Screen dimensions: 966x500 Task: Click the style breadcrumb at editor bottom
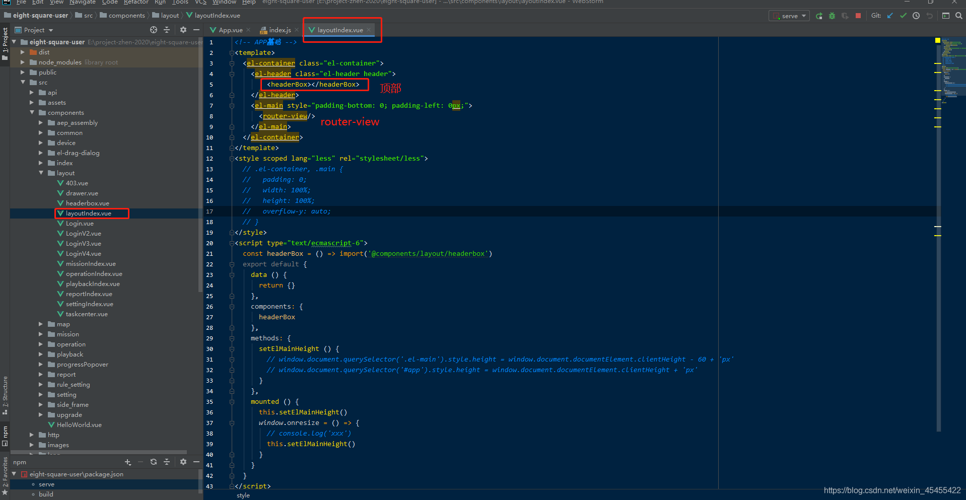click(x=243, y=495)
